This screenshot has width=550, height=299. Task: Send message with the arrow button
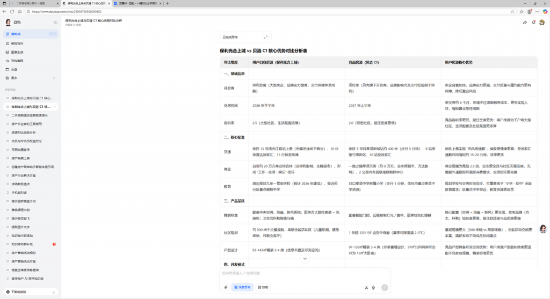pyautogui.click(x=385, y=287)
